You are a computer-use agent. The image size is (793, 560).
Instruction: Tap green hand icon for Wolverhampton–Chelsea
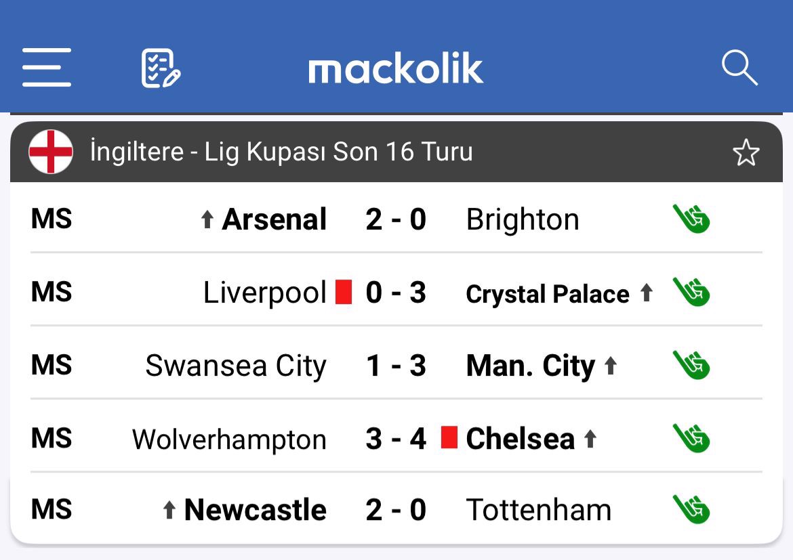pyautogui.click(x=691, y=438)
